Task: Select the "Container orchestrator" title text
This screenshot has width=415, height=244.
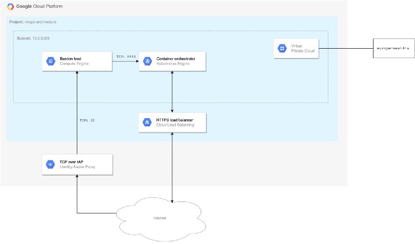Action: [x=176, y=59]
